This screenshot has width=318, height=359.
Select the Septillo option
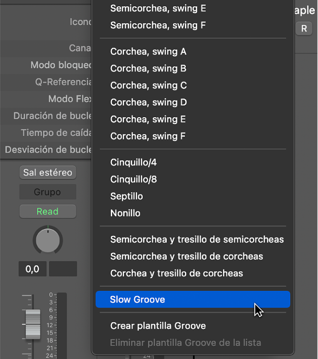[x=126, y=196]
